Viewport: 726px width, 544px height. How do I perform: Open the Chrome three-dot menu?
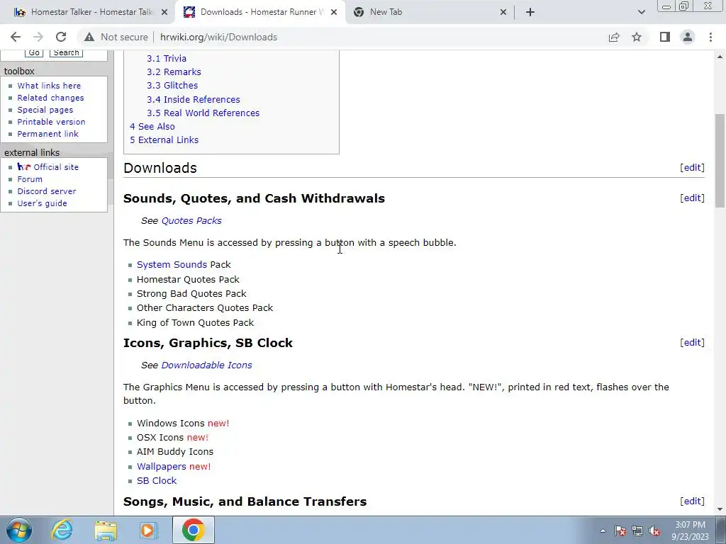point(710,37)
